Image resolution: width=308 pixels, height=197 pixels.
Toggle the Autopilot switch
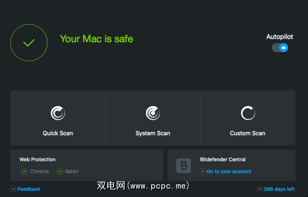tap(279, 48)
